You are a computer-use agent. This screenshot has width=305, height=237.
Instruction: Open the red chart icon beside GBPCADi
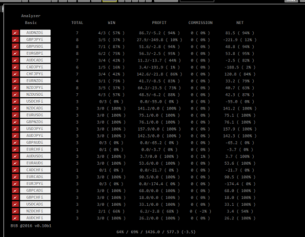15,191
